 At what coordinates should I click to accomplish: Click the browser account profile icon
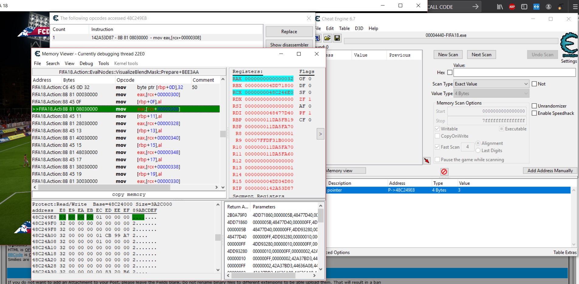(548, 7)
